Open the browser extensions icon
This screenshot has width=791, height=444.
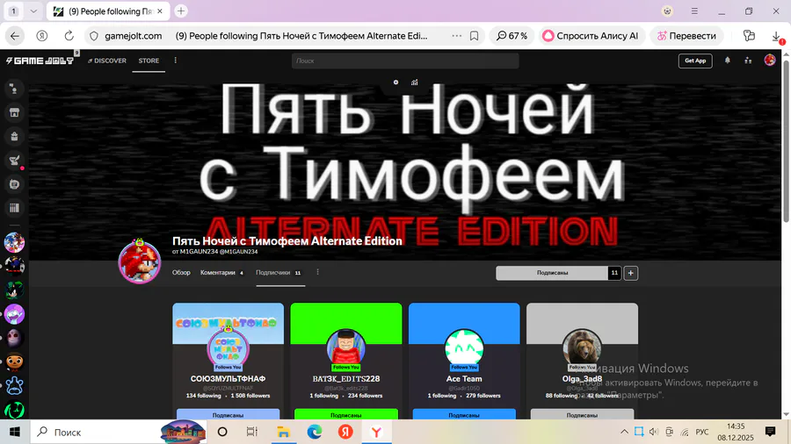tap(749, 36)
